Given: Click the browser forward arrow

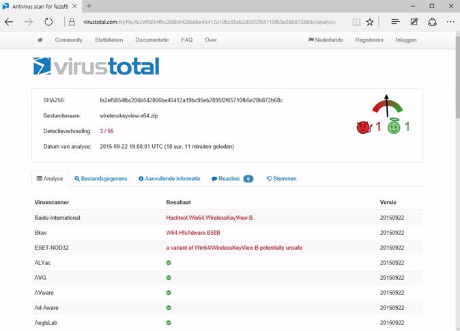Looking at the screenshot, I should pyautogui.click(x=29, y=22).
